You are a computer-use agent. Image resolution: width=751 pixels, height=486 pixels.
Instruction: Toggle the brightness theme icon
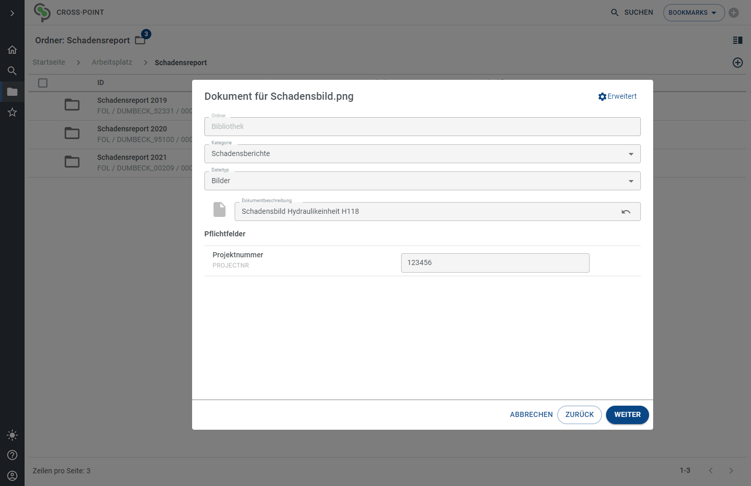pyautogui.click(x=12, y=435)
